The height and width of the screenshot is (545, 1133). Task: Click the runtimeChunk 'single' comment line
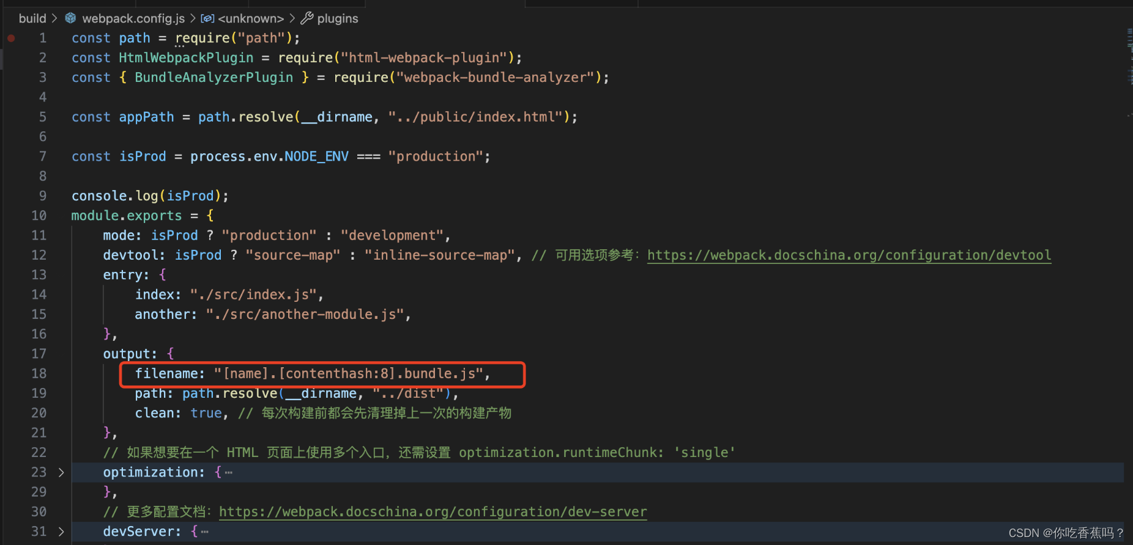(x=419, y=452)
